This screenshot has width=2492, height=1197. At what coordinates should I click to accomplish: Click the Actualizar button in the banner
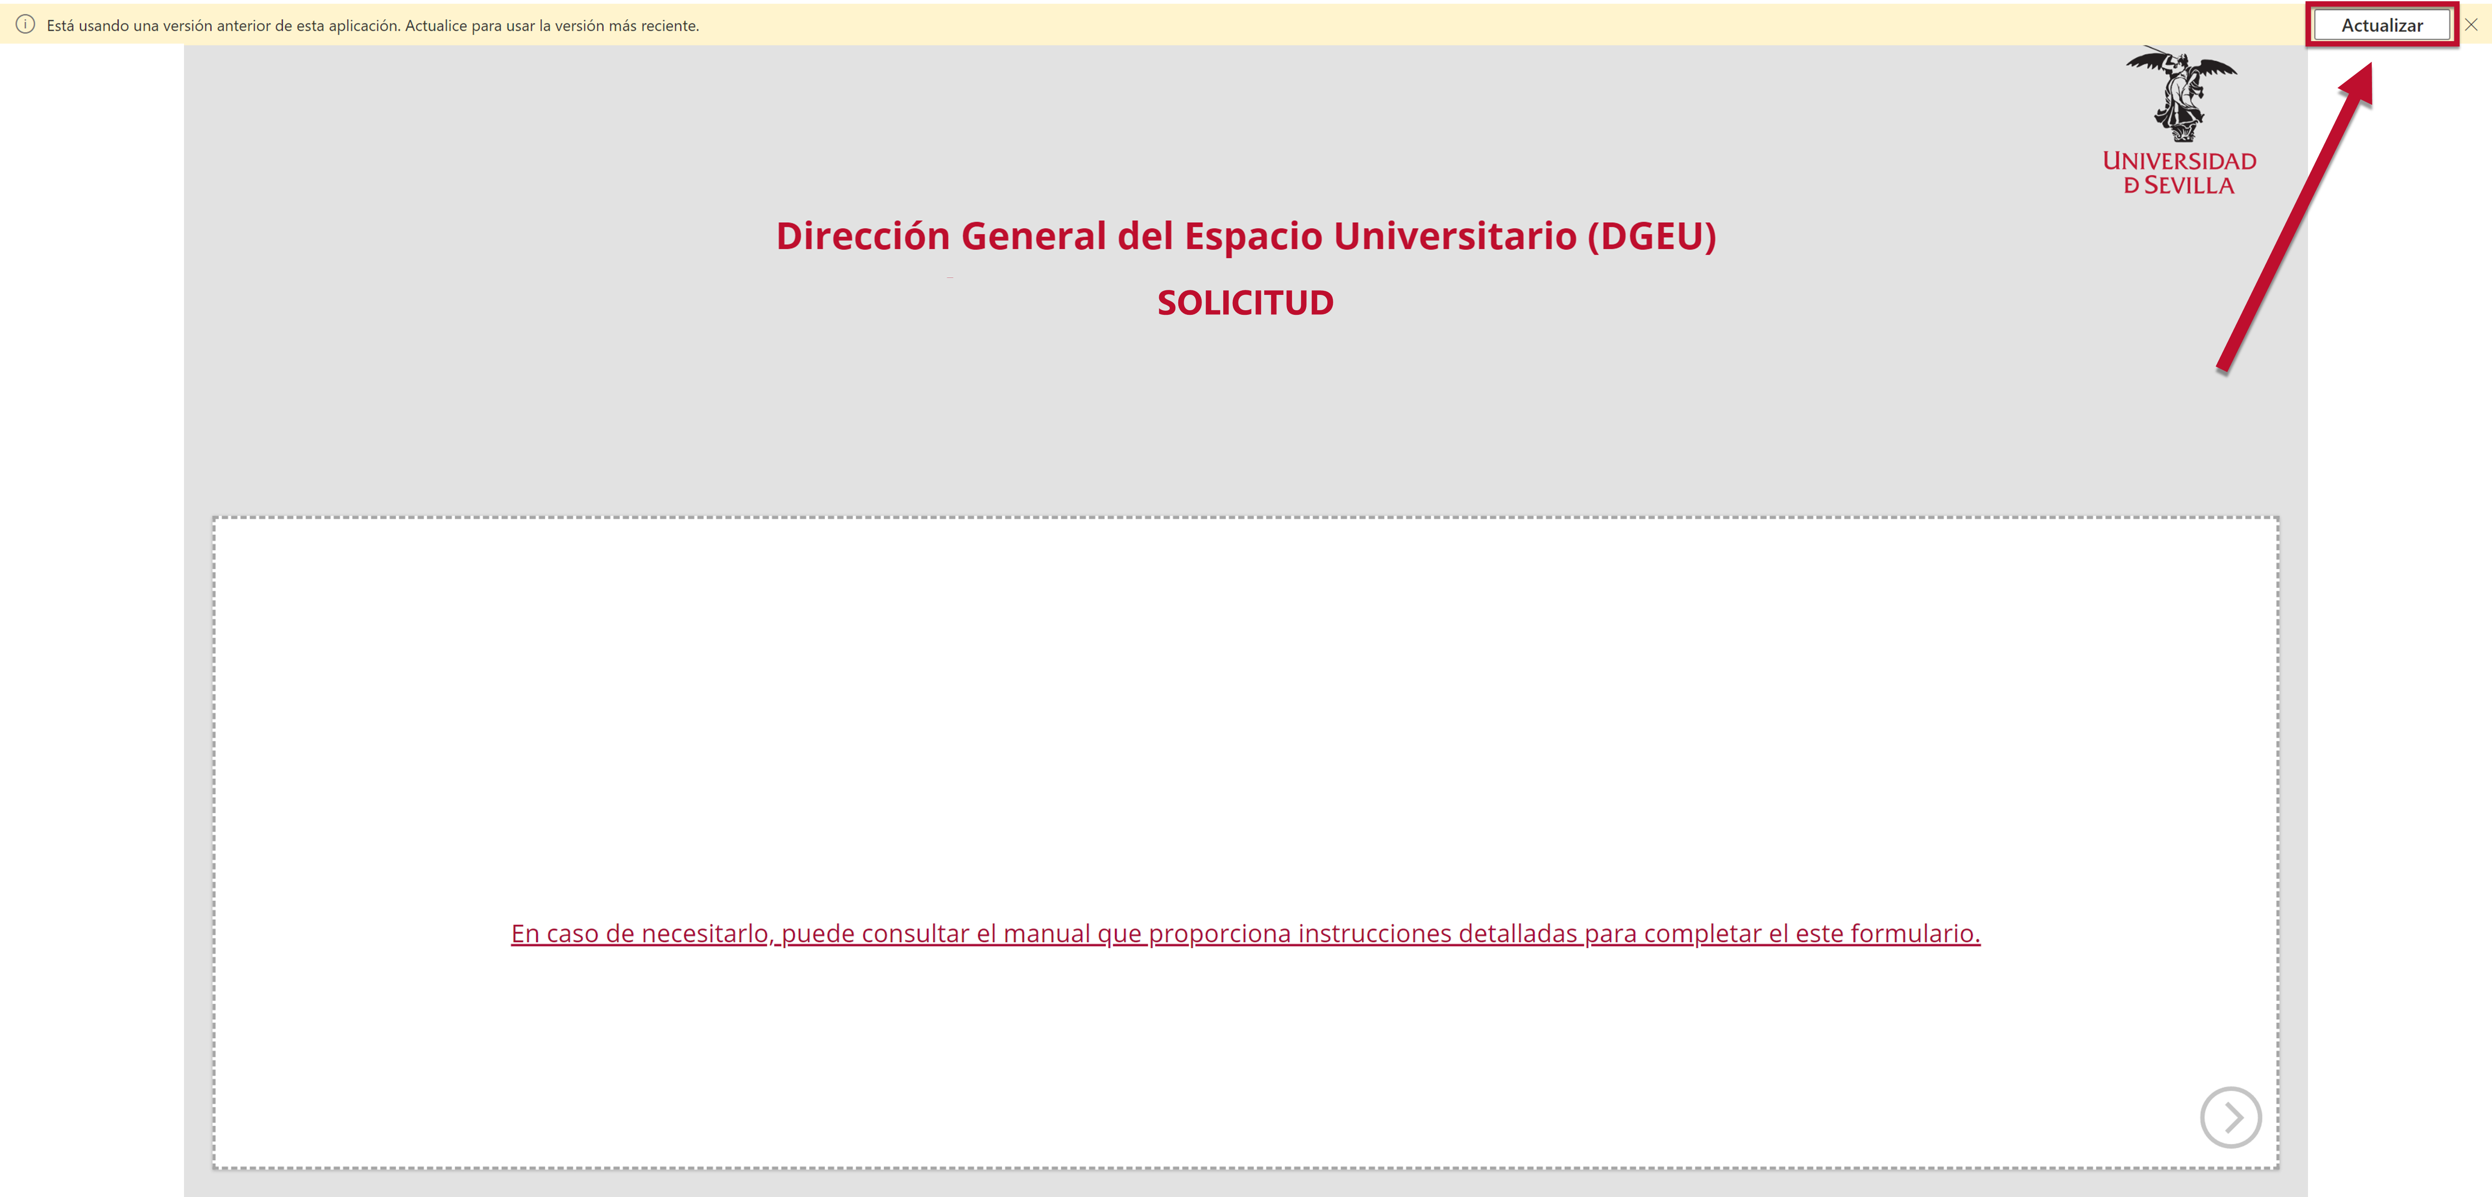point(2381,25)
